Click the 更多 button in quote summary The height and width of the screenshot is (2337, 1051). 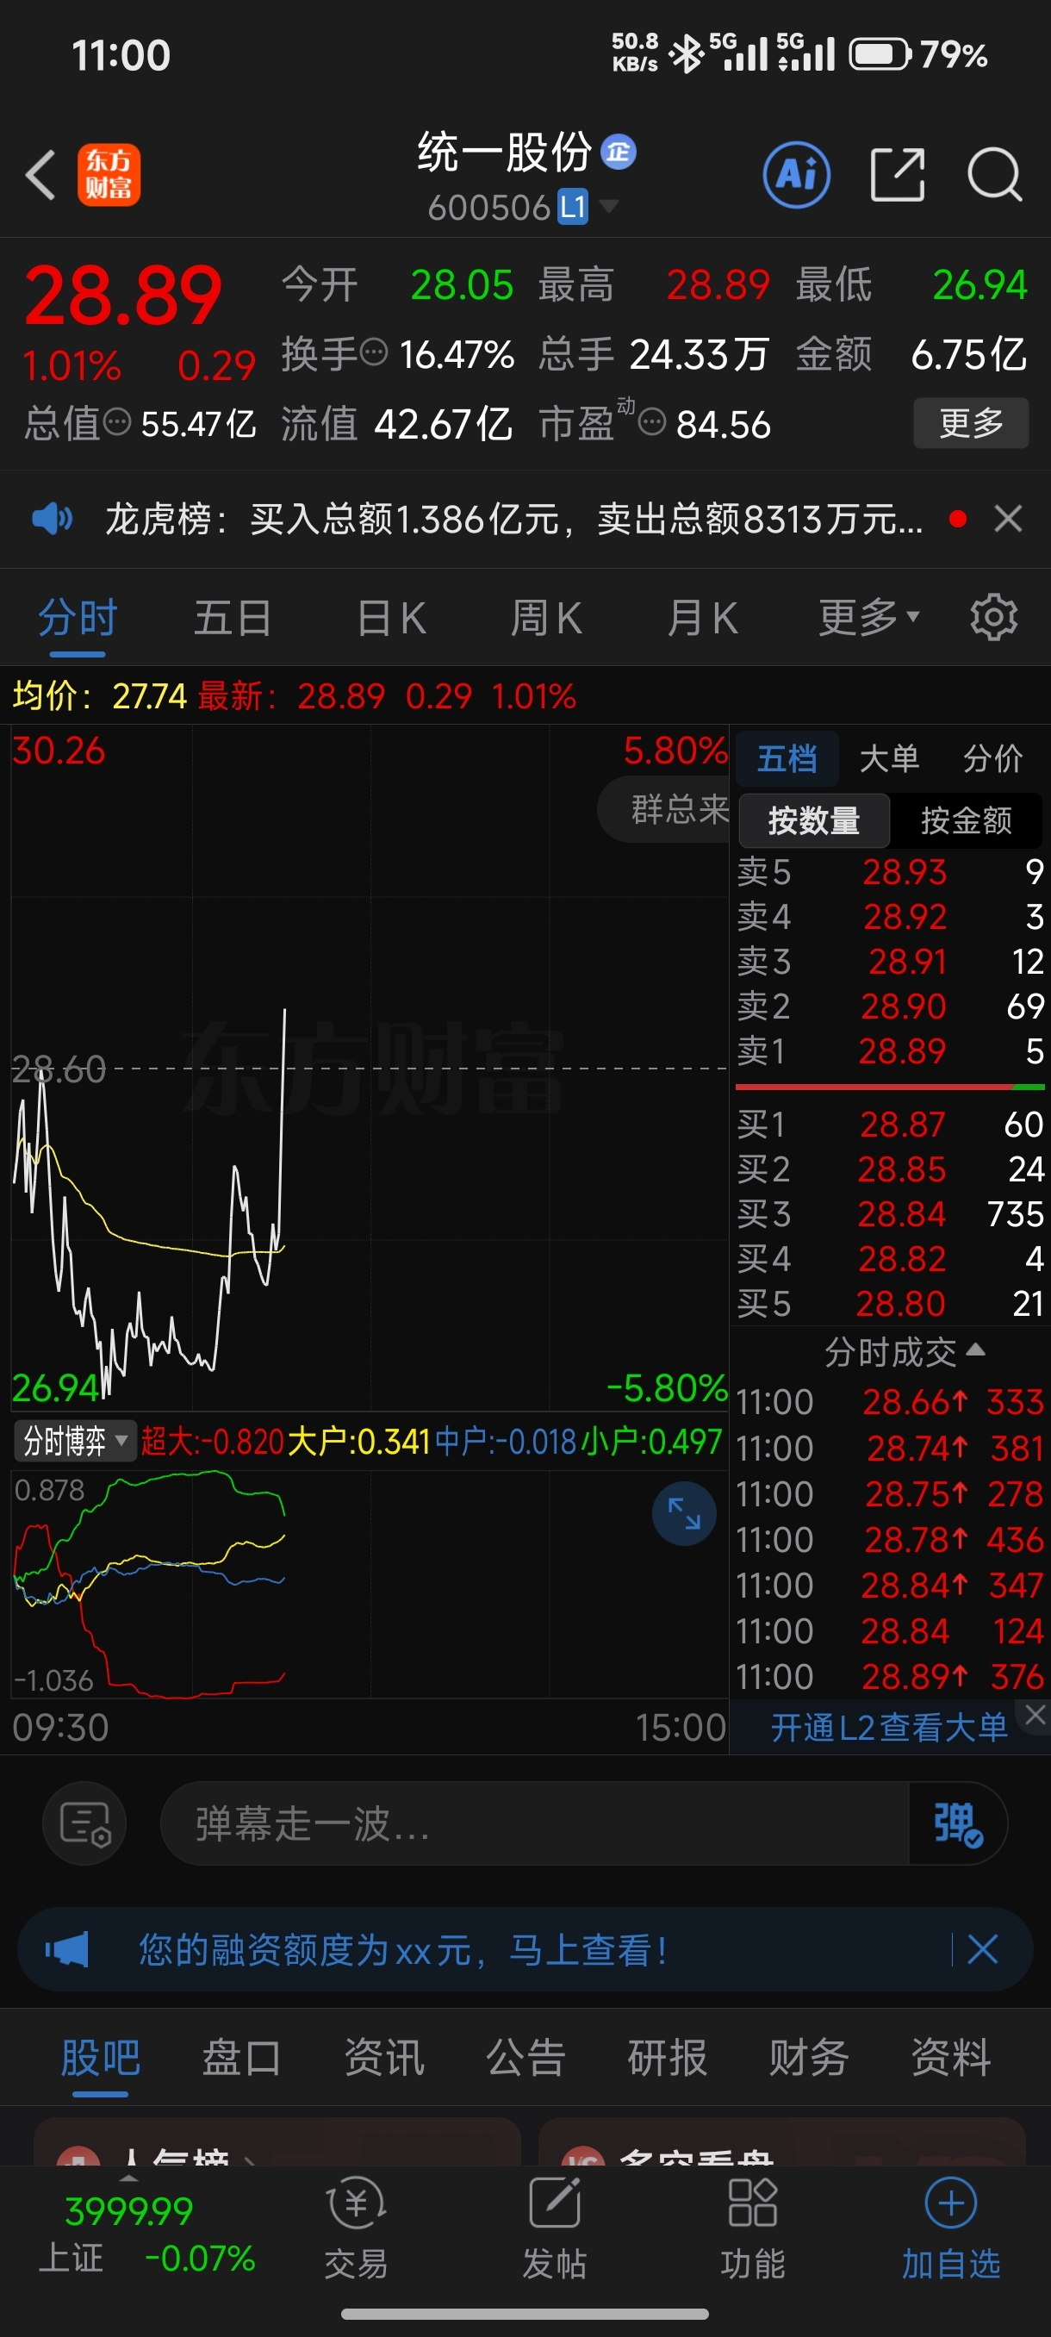coord(970,423)
